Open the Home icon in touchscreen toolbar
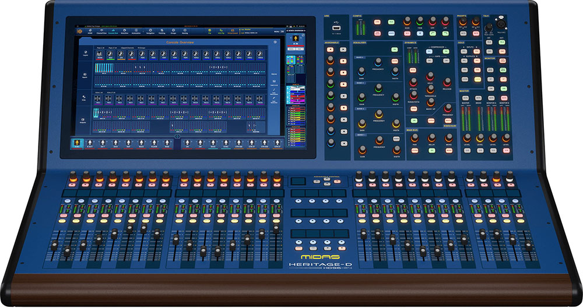Viewport: 583px width, 308px height. pos(90,31)
